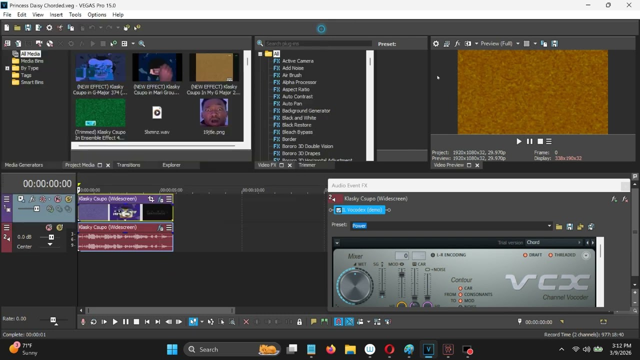Click the Insert Marker icon in edit toolbar
640x360 pixels.
click(313, 322)
